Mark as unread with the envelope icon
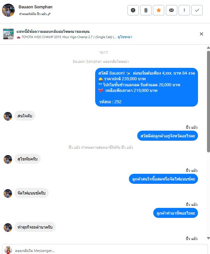210x254 pixels. coord(171,10)
